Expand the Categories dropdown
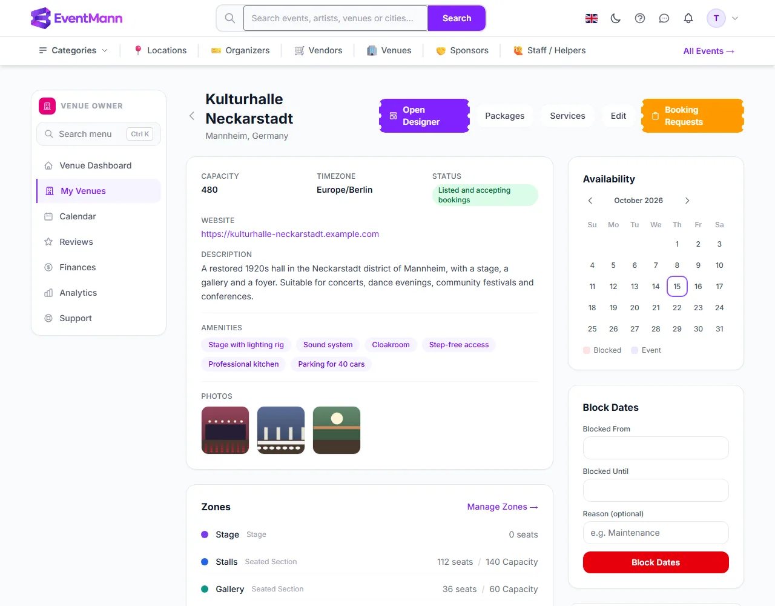Image resolution: width=775 pixels, height=606 pixels. click(x=73, y=50)
